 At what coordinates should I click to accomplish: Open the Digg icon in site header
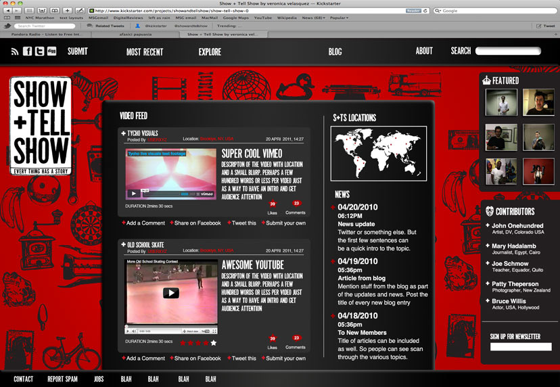pyautogui.click(x=52, y=51)
